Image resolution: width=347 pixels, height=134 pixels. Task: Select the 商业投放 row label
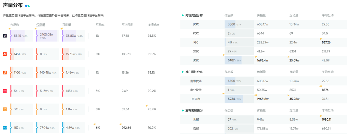point(196,90)
